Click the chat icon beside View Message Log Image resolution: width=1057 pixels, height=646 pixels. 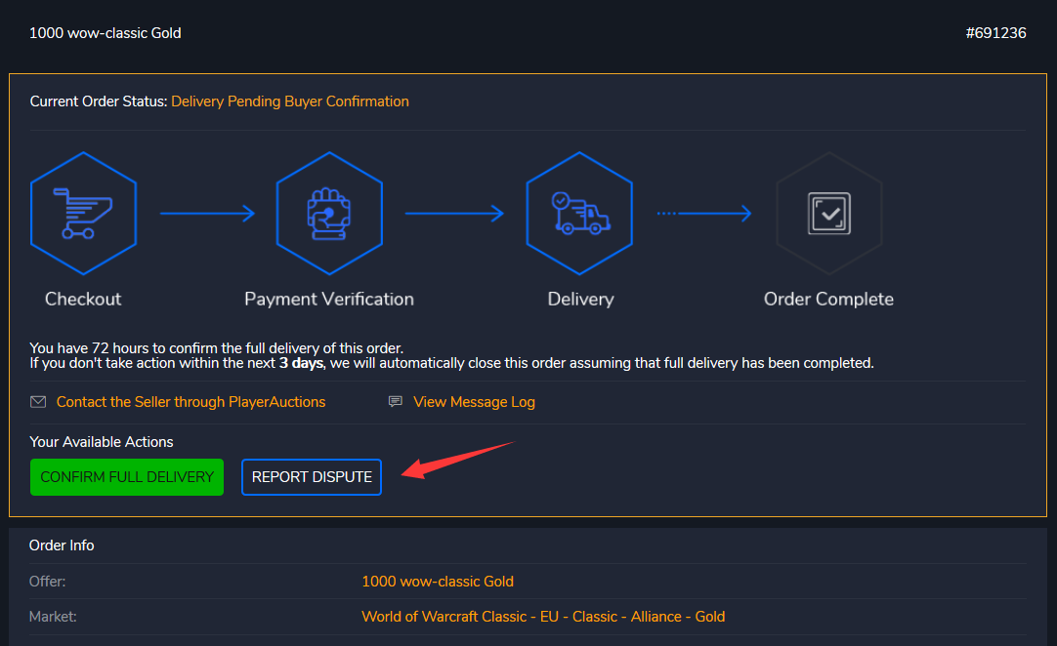(x=396, y=402)
